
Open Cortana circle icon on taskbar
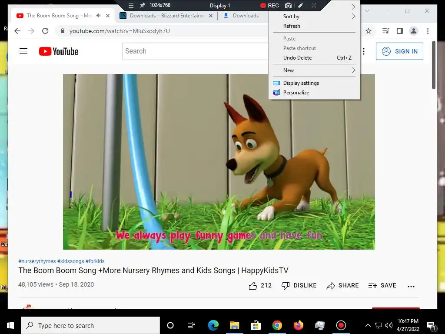tap(170, 325)
